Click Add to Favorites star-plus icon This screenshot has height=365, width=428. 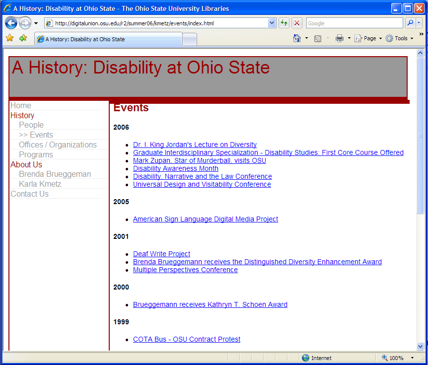(23, 38)
